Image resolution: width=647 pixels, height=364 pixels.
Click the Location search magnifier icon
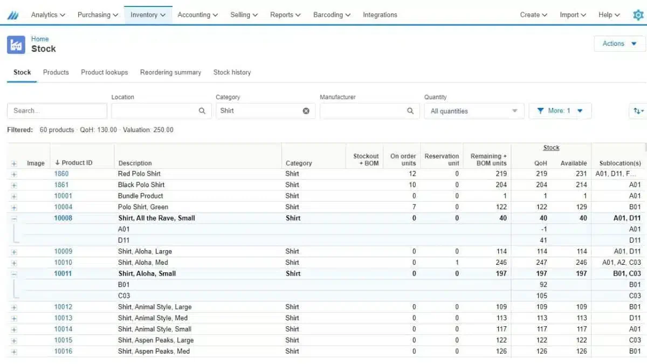[x=202, y=111]
